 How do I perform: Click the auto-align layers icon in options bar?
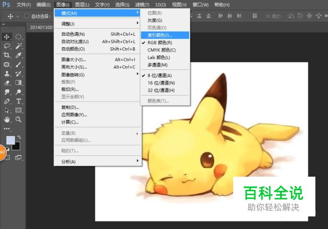point(254,16)
